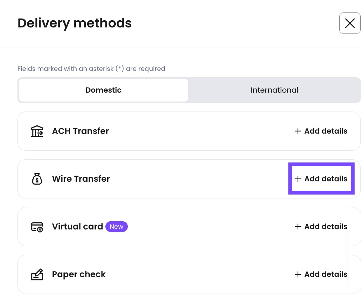The width and height of the screenshot is (361, 300).
Task: Add details for ACH Transfer
Action: pyautogui.click(x=321, y=131)
